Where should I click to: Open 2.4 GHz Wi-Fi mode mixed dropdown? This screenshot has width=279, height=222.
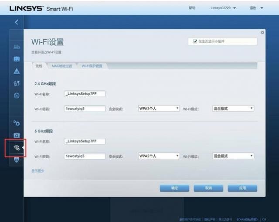[x=233, y=109]
